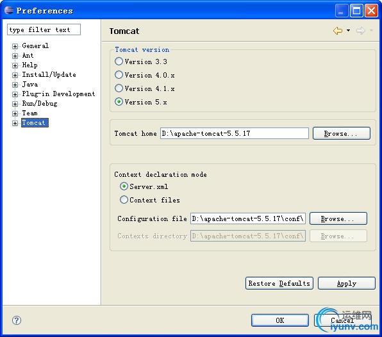Select Team in preferences tree
This screenshot has width=382, height=337.
tap(29, 113)
